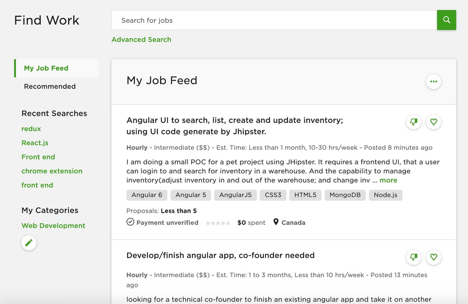Select the My Job Feed tab
Image resolution: width=468 pixels, height=304 pixels.
tap(46, 68)
